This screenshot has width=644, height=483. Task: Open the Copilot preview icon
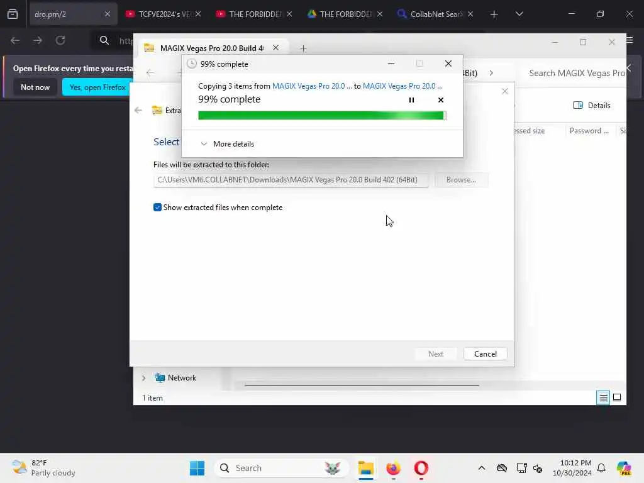(x=624, y=468)
